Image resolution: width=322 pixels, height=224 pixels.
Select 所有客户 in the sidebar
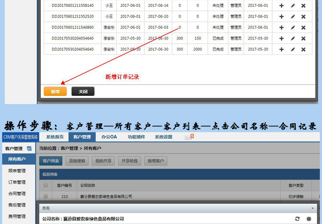[19, 159]
